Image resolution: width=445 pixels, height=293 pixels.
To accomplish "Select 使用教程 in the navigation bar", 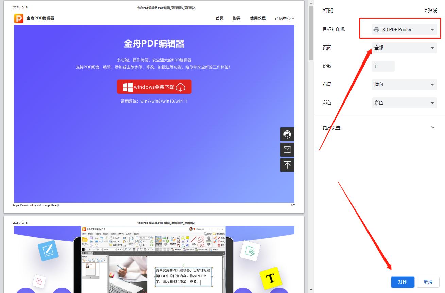I will coord(257,18).
